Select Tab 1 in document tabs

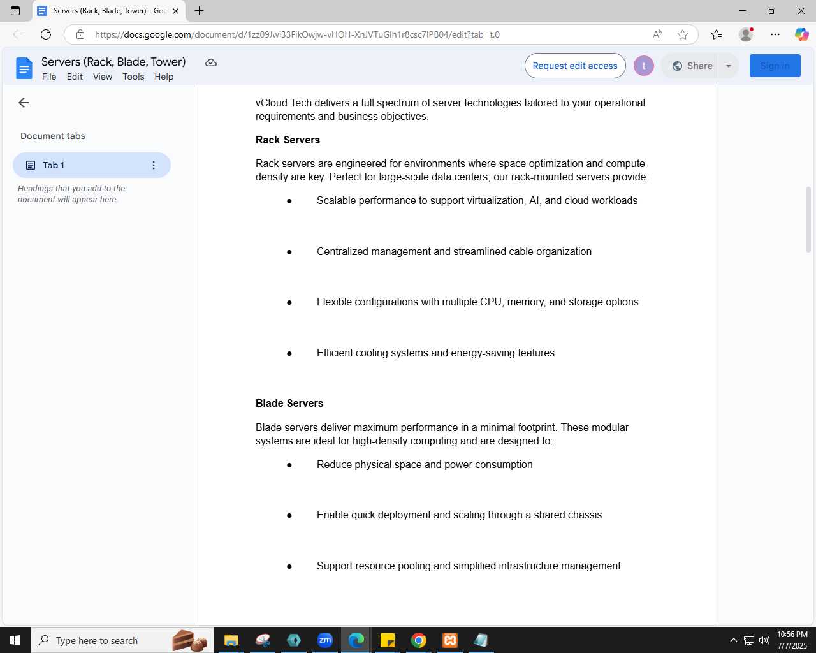pyautogui.click(x=92, y=165)
